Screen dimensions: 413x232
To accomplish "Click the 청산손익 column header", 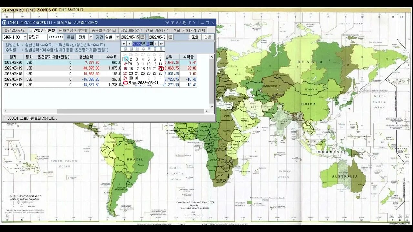I will point(86,57).
